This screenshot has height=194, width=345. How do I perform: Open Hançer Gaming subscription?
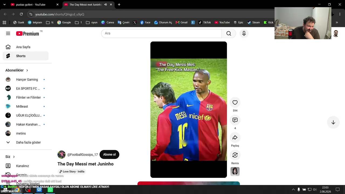[26, 79]
